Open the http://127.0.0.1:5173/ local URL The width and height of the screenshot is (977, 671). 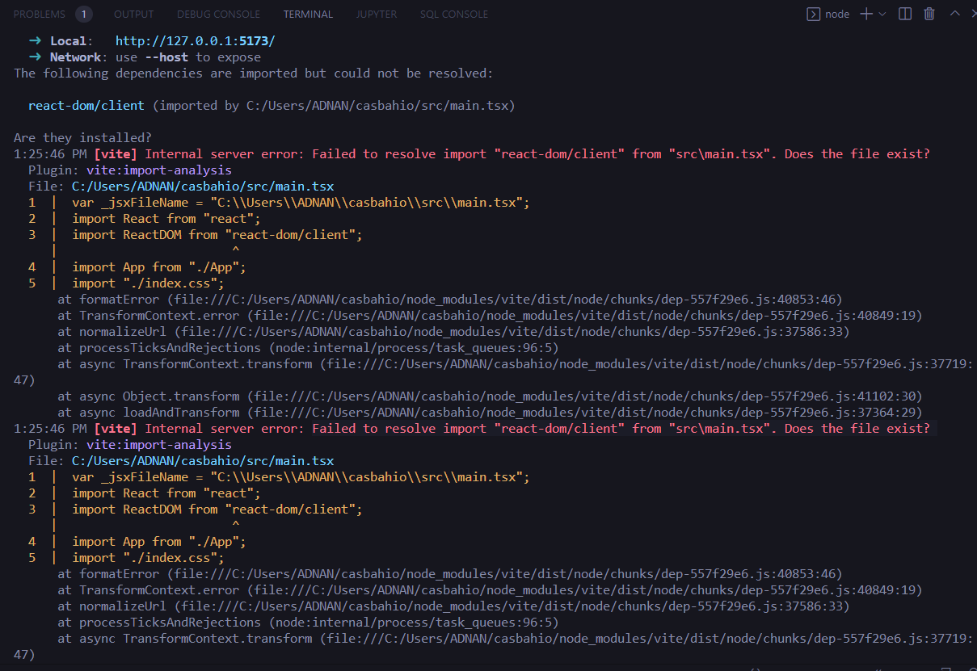pyautogui.click(x=196, y=41)
